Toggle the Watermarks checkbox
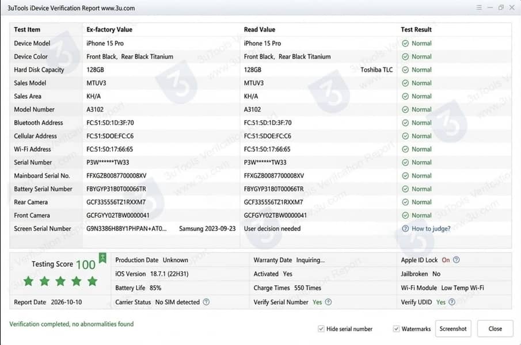This screenshot has width=521, height=345. 396,329
